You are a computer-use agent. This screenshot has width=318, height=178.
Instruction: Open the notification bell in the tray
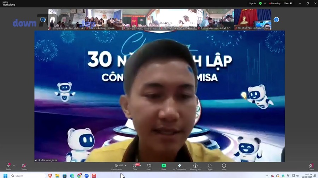click(x=315, y=176)
